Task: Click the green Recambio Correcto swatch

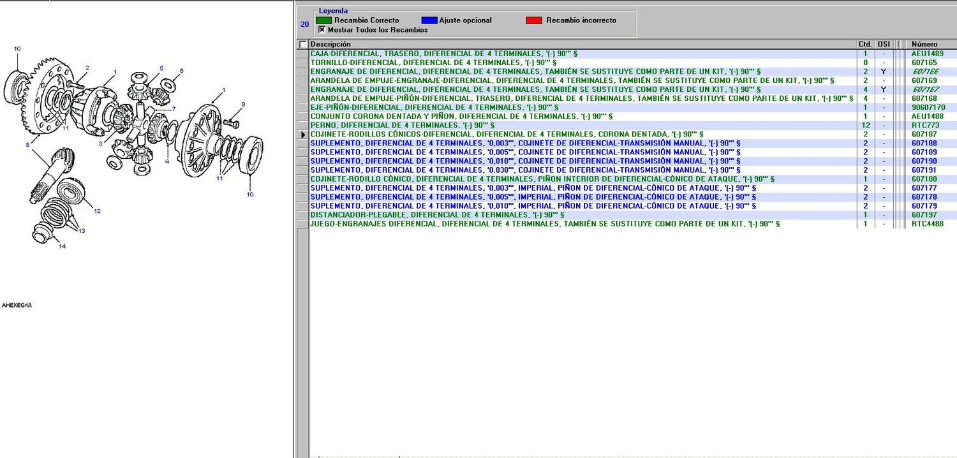Action: tap(323, 20)
